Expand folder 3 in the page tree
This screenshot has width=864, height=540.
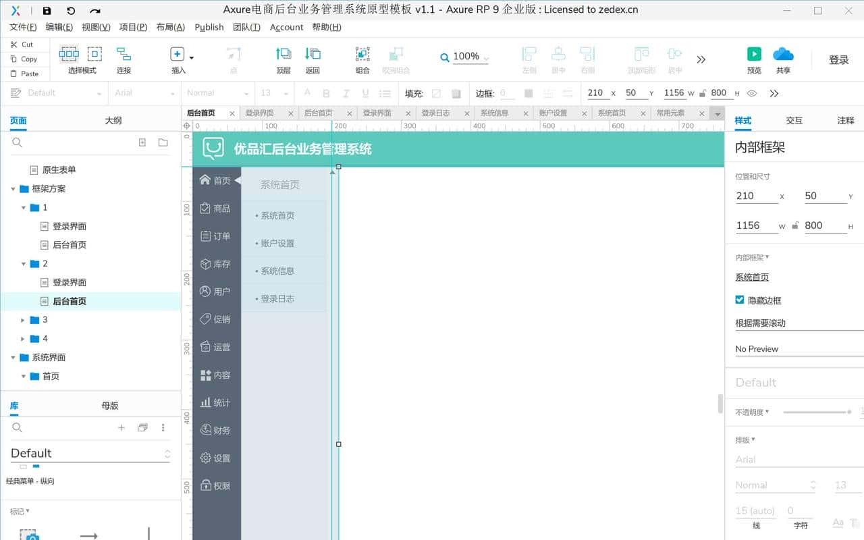pos(23,320)
